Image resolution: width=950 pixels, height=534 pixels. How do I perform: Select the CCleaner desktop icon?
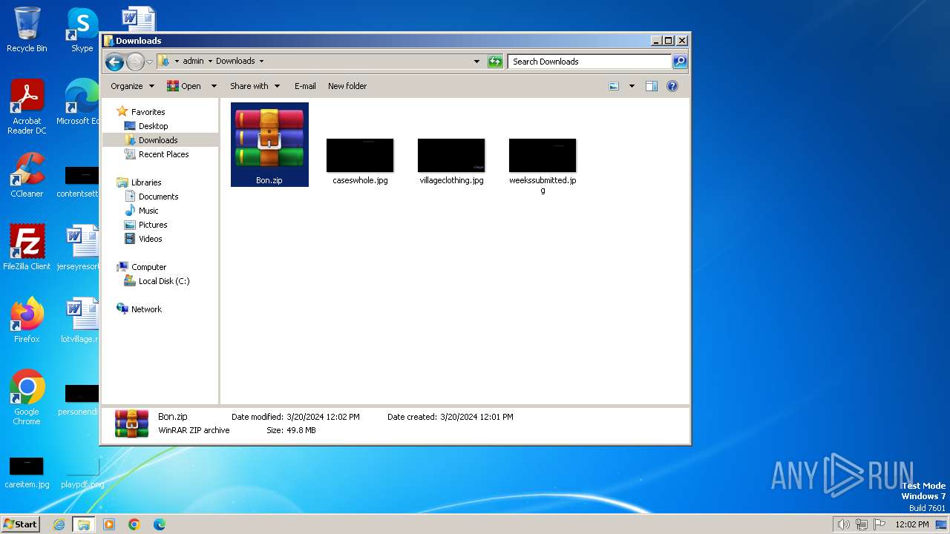tap(27, 175)
